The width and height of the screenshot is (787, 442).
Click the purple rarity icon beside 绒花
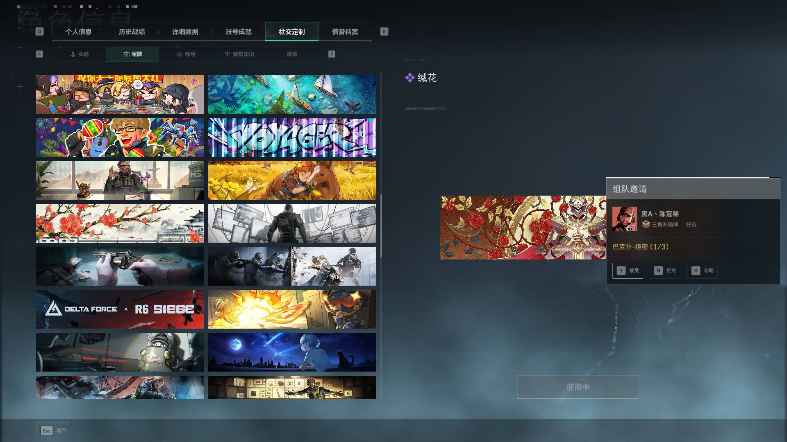(x=409, y=78)
